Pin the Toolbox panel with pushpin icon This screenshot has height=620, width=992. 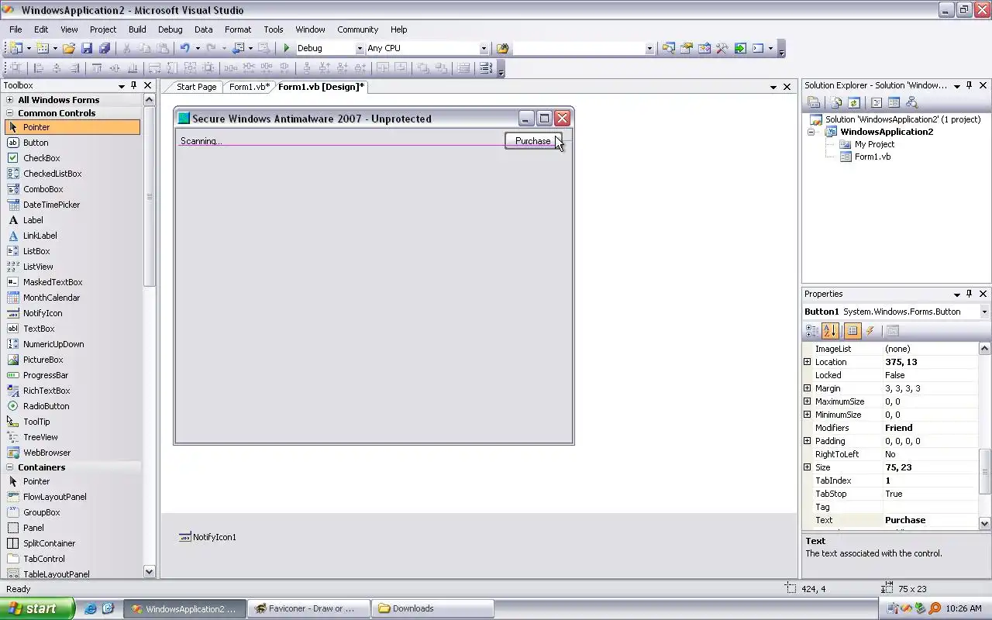click(x=134, y=85)
